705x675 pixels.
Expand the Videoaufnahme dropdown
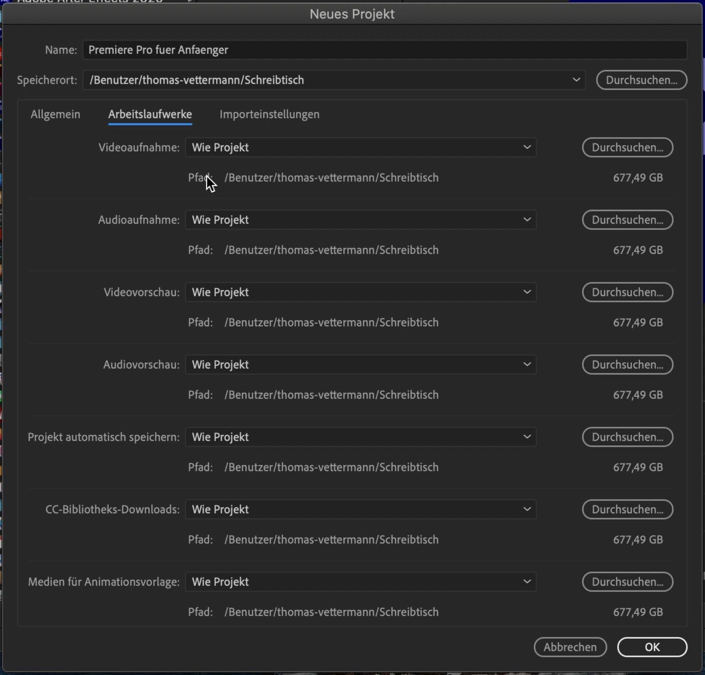point(360,147)
